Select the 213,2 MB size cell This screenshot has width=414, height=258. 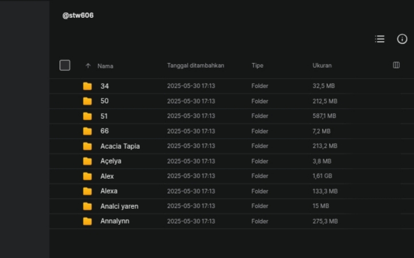(x=325, y=146)
